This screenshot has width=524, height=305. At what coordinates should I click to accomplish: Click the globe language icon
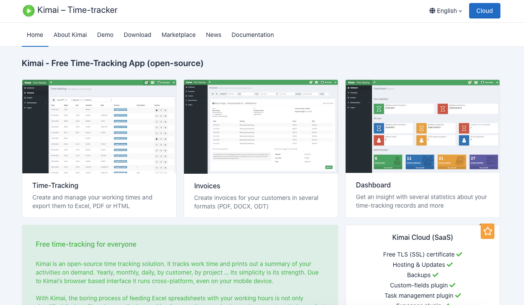(432, 11)
